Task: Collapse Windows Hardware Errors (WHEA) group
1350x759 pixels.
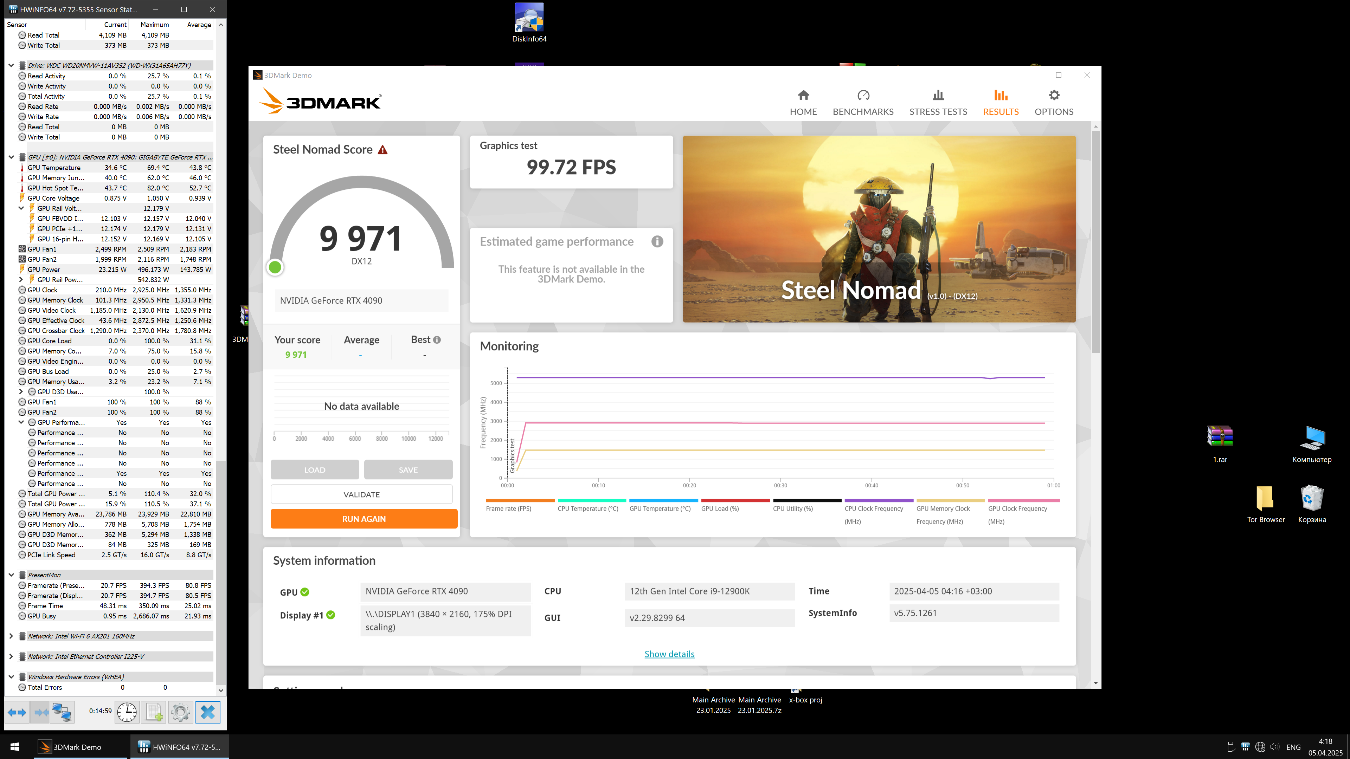Action: click(11, 677)
